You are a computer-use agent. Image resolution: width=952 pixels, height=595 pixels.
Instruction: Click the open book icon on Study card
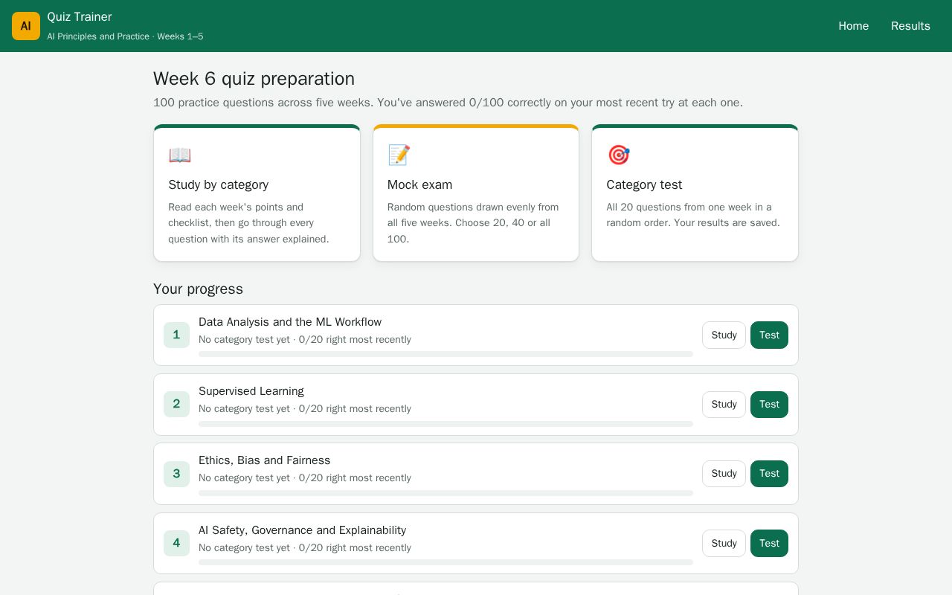pyautogui.click(x=180, y=155)
